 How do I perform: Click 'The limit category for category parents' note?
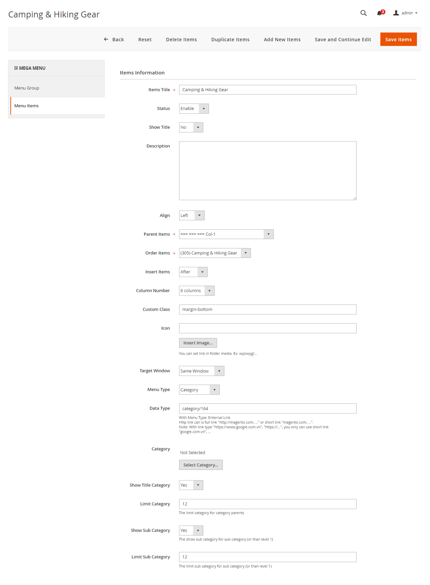tap(211, 513)
